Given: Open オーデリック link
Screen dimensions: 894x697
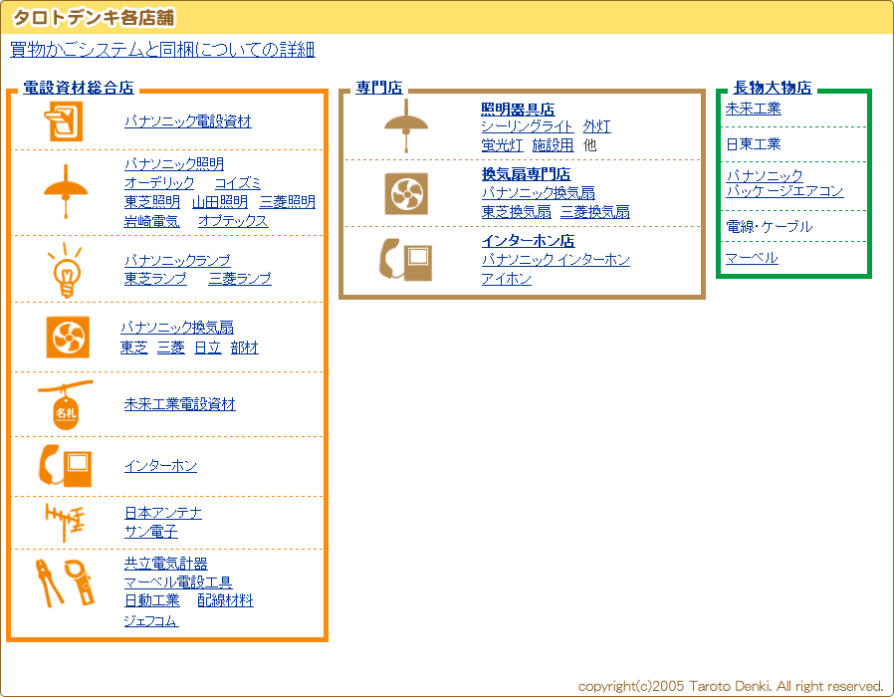Looking at the screenshot, I should (159, 183).
